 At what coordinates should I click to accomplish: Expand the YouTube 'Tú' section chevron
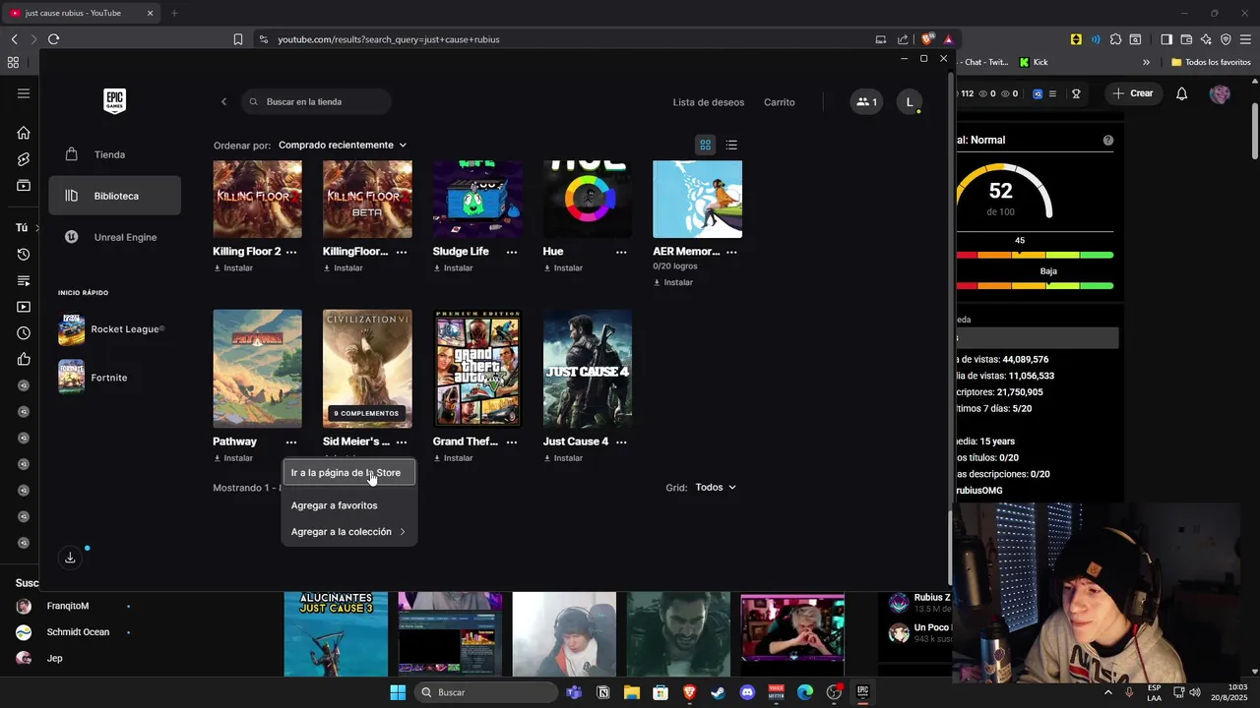37,228
